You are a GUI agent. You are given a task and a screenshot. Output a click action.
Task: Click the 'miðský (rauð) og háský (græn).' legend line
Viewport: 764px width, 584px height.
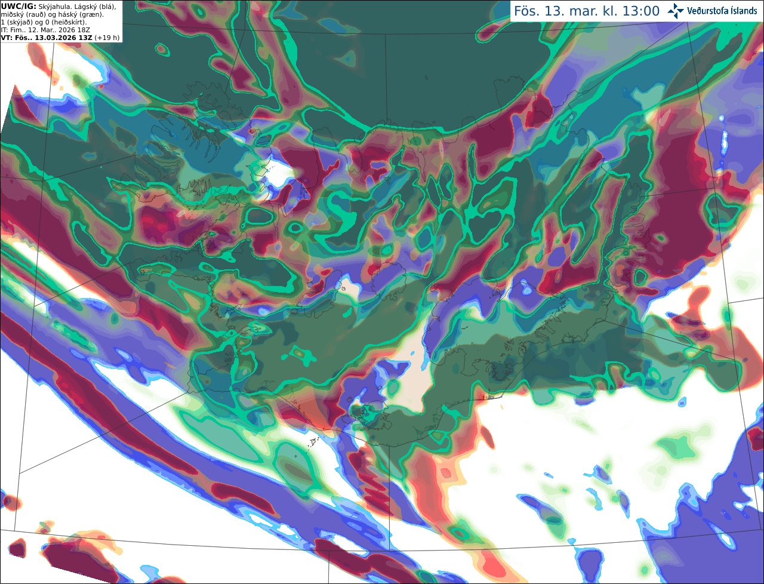click(52, 14)
